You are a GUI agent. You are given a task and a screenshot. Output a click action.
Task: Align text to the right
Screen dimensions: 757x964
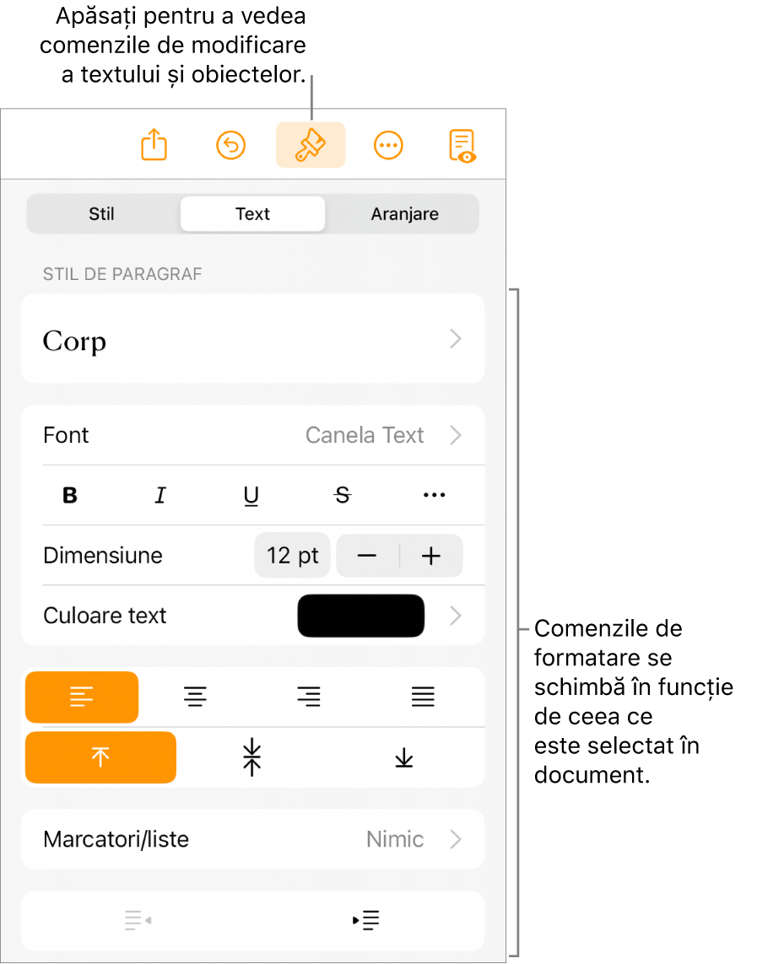(x=309, y=697)
